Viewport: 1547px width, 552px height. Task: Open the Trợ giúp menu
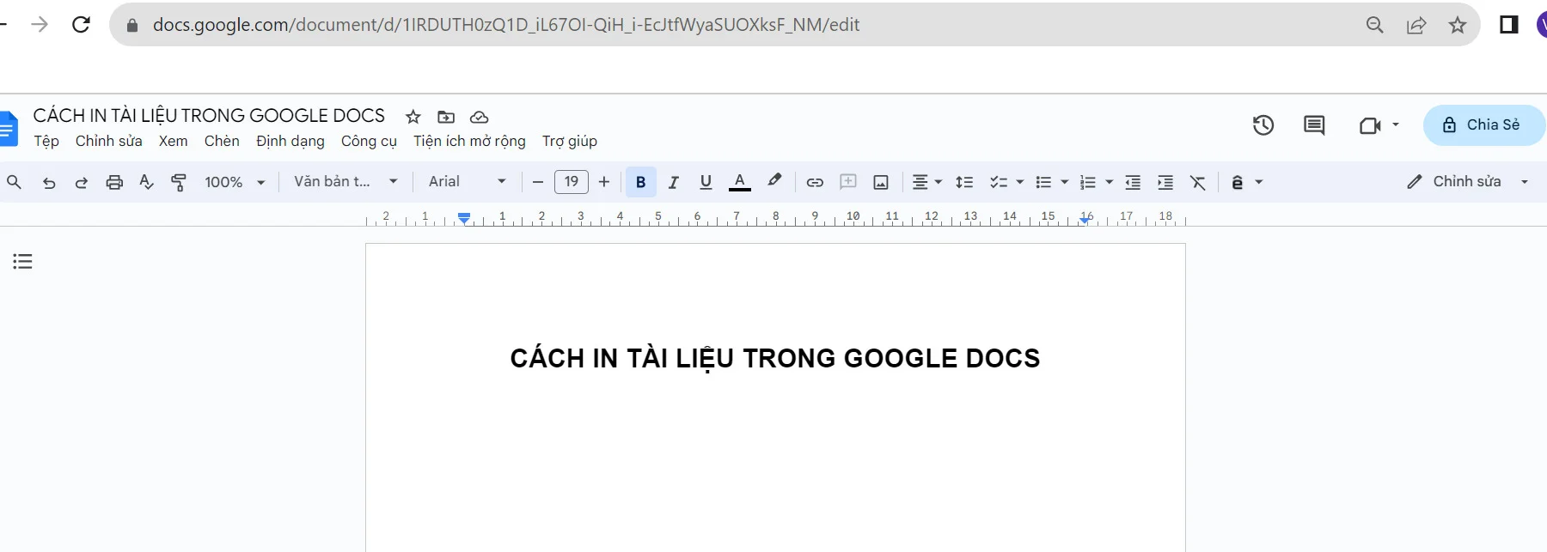569,141
